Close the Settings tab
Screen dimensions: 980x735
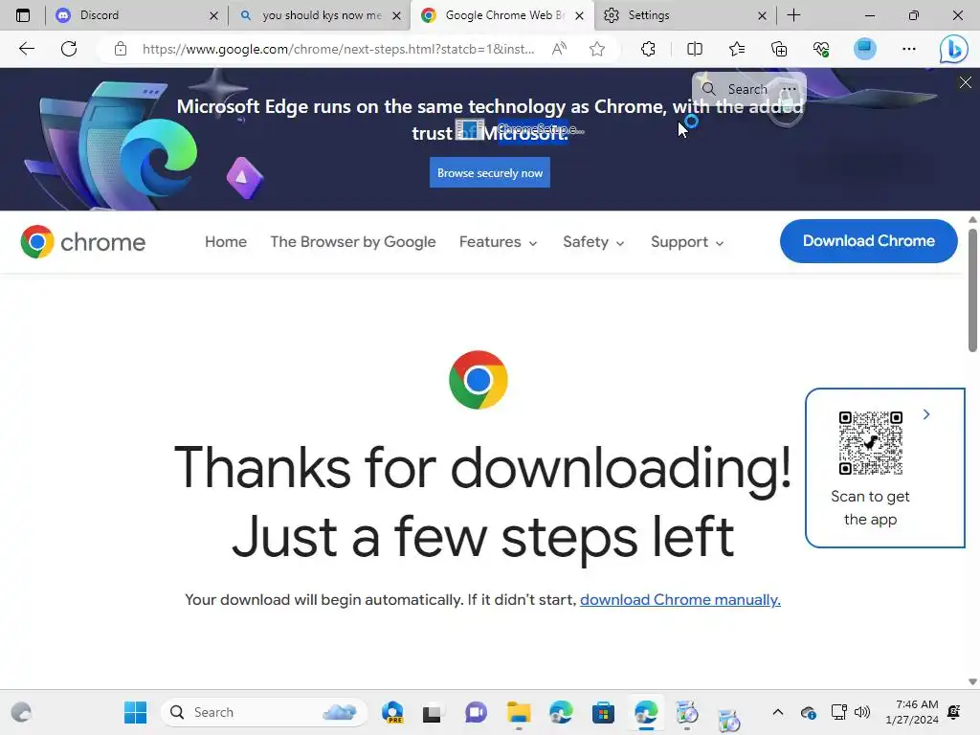tap(762, 15)
